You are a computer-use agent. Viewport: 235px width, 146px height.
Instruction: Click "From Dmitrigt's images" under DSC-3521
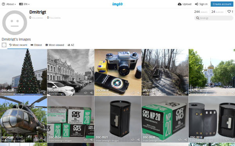tap(107, 141)
